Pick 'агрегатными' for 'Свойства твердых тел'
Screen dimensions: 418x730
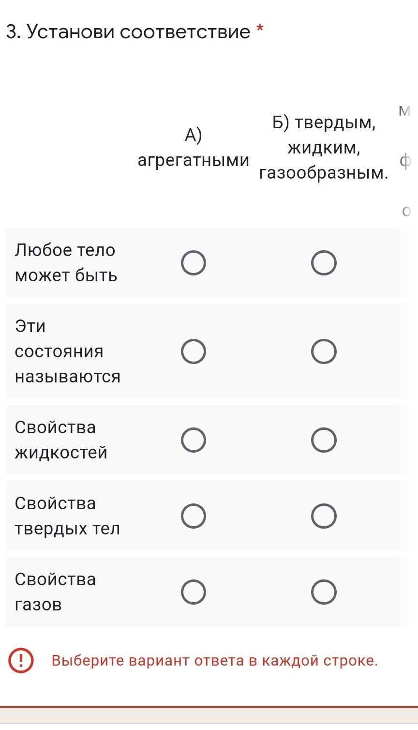tap(194, 516)
